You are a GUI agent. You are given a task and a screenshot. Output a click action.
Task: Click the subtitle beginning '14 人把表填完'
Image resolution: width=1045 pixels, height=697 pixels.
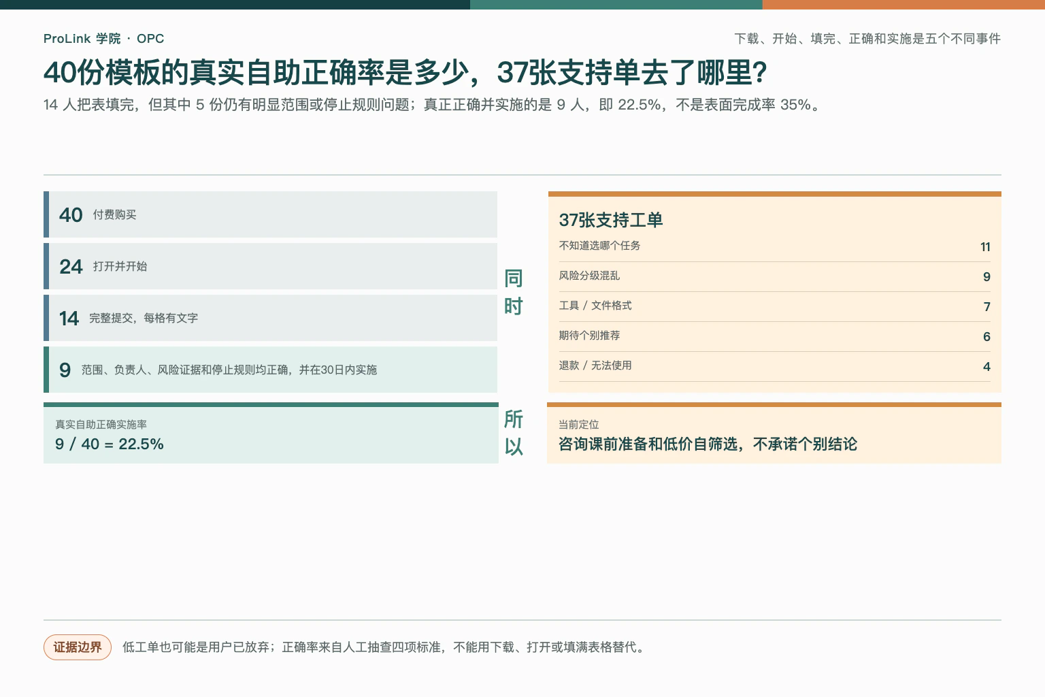coord(434,105)
